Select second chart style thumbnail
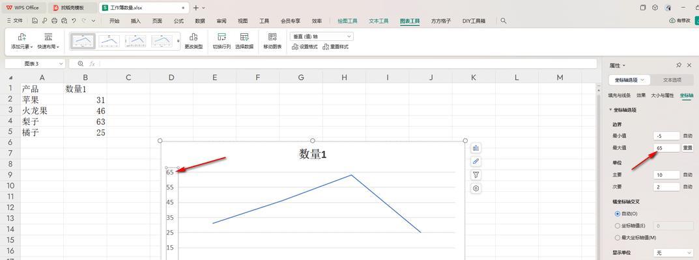Screen dimensions: 699x260 [x=109, y=41]
